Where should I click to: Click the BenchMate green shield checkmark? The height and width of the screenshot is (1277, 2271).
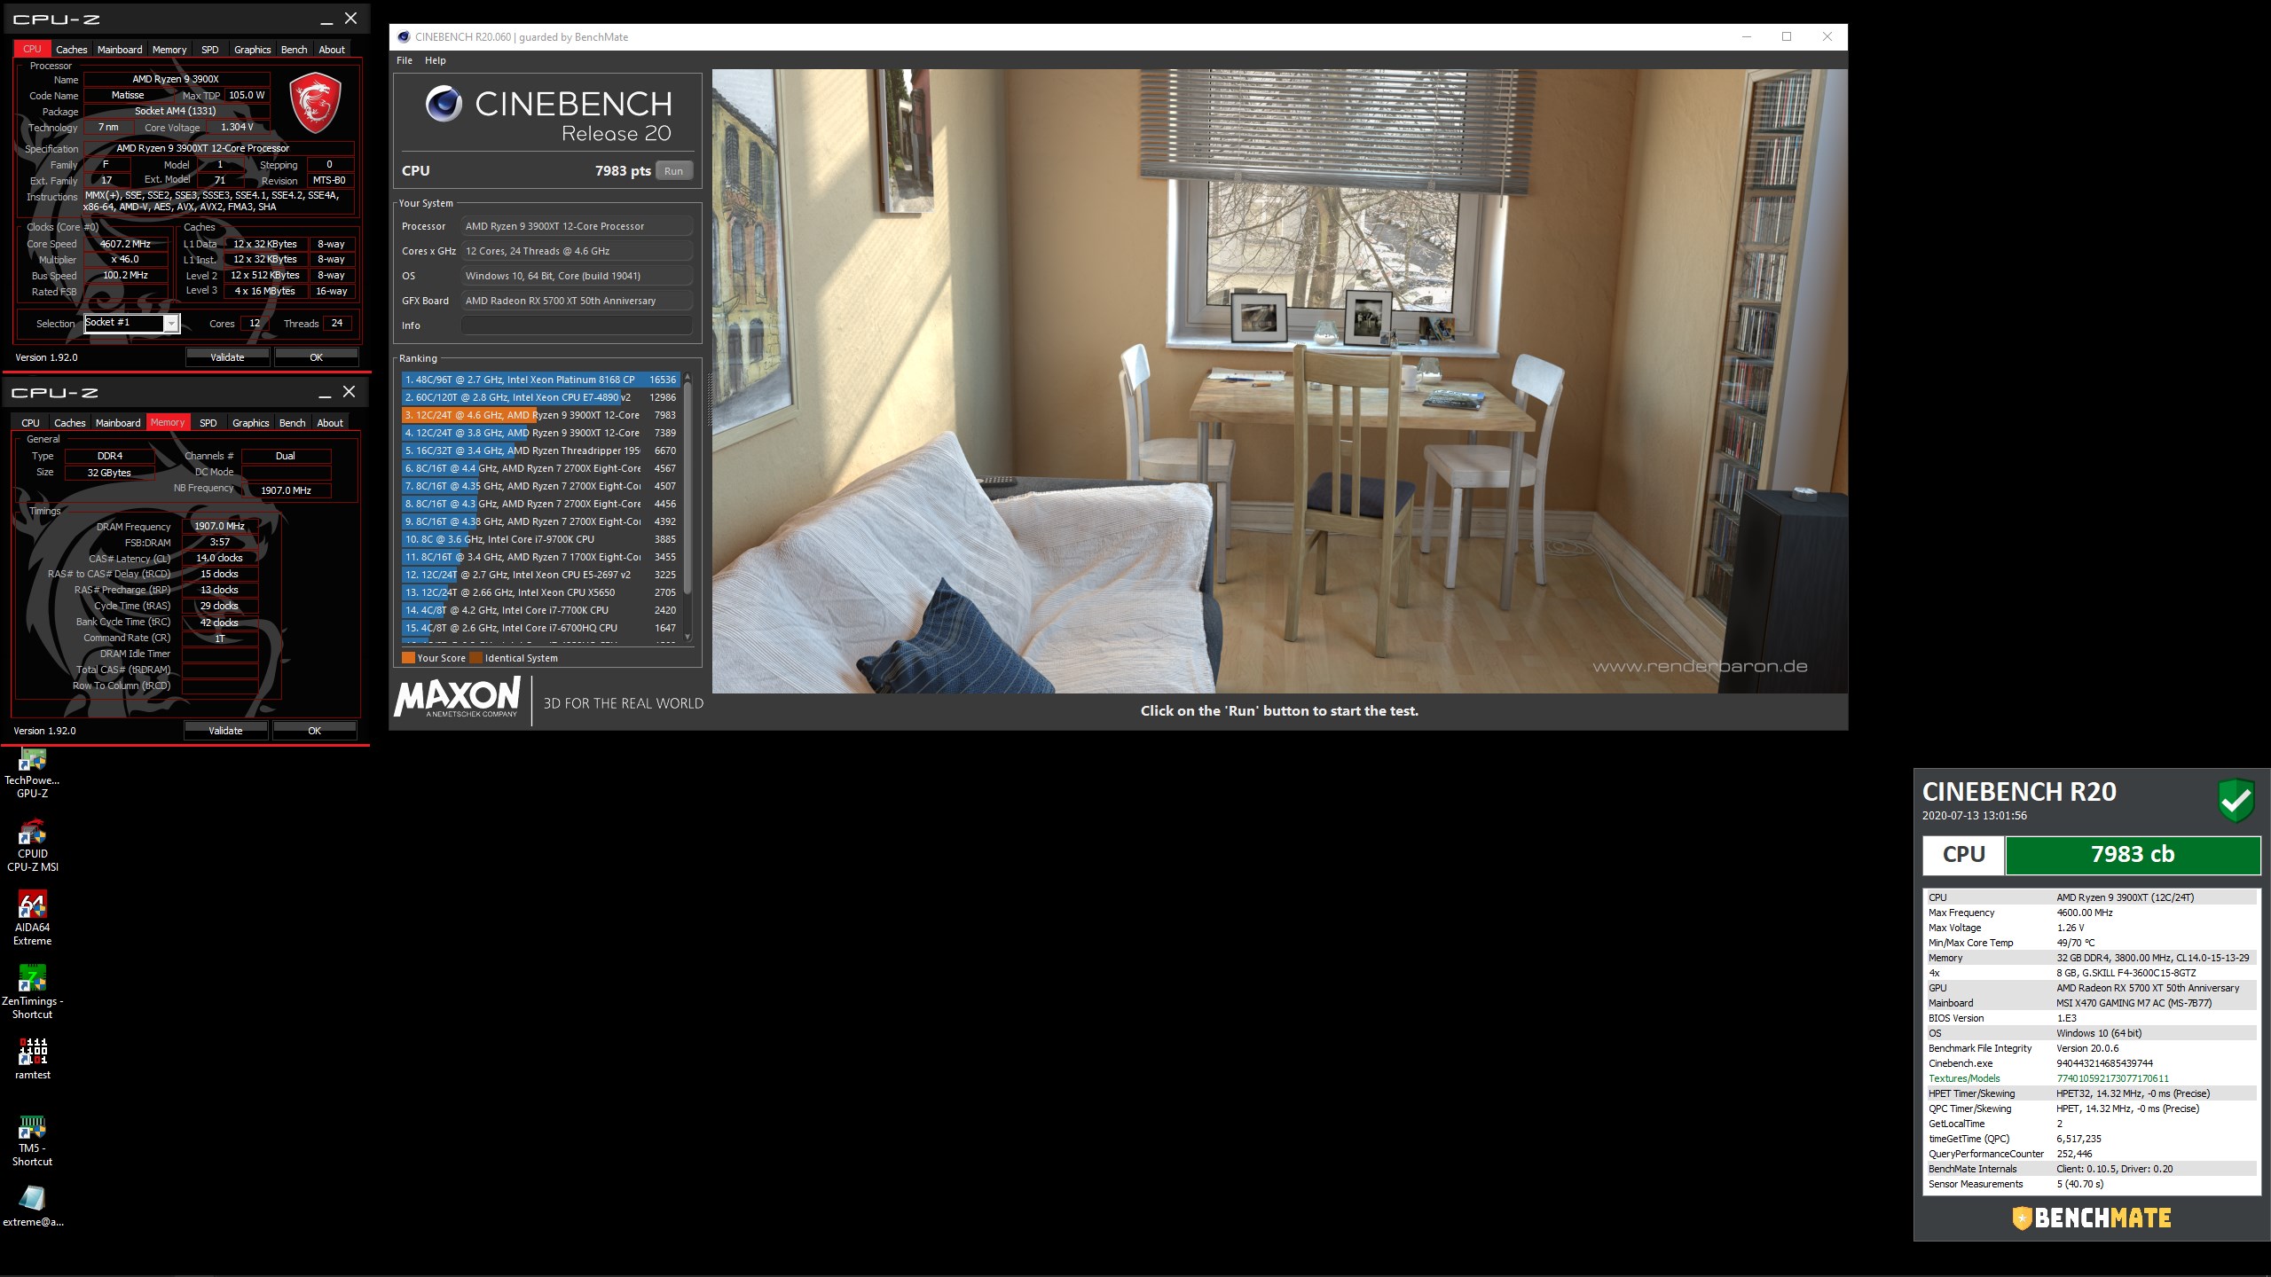tap(2236, 801)
